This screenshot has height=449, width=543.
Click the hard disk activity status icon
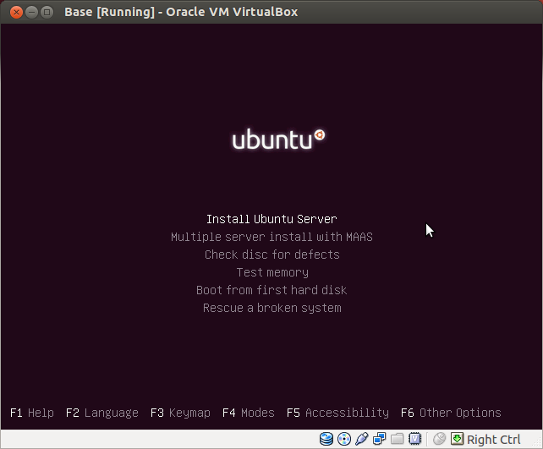pyautogui.click(x=326, y=439)
